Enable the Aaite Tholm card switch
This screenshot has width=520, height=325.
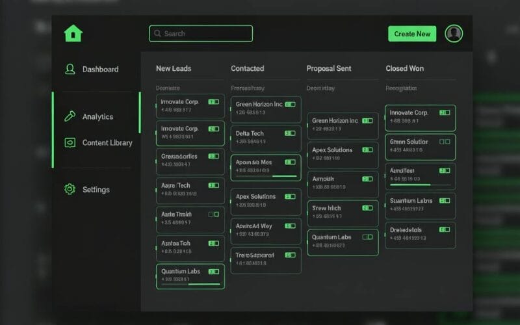tap(214, 214)
